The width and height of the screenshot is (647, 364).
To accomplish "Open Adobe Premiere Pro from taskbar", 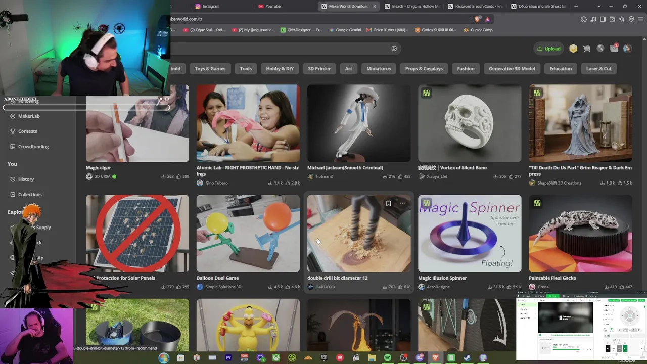I will point(228,358).
